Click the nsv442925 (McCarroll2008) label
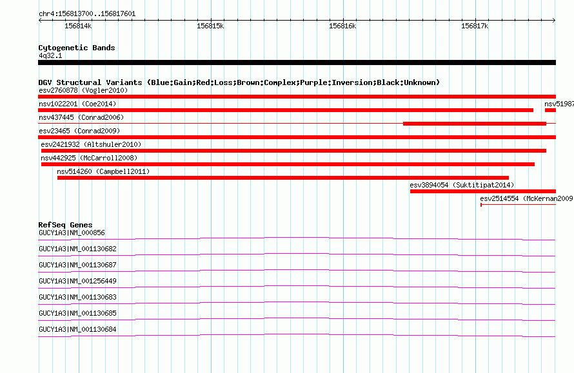The width and height of the screenshot is (574, 373). tap(89, 158)
